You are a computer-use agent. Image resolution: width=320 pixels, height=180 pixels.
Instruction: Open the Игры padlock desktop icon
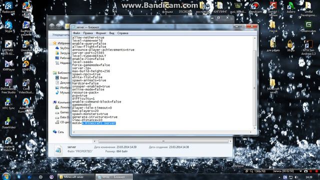pos(290,45)
